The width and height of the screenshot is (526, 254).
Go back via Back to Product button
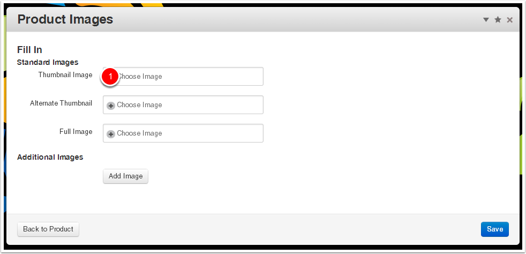[x=48, y=229]
